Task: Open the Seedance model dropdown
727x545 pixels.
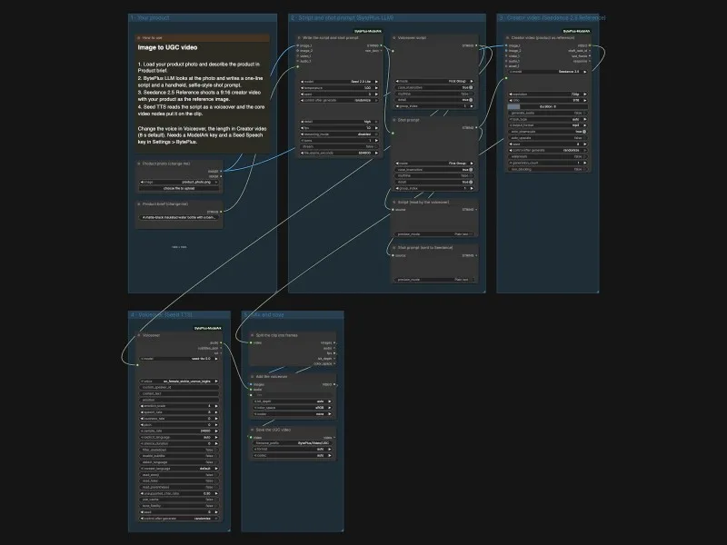Action: pyautogui.click(x=548, y=72)
